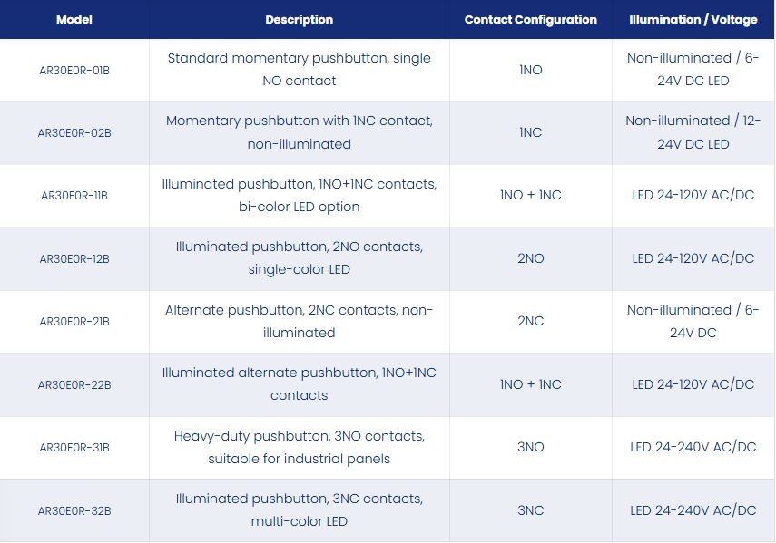The height and width of the screenshot is (543, 776).
Task: Open the AR30E0R-11B model entry
Action: (x=74, y=196)
